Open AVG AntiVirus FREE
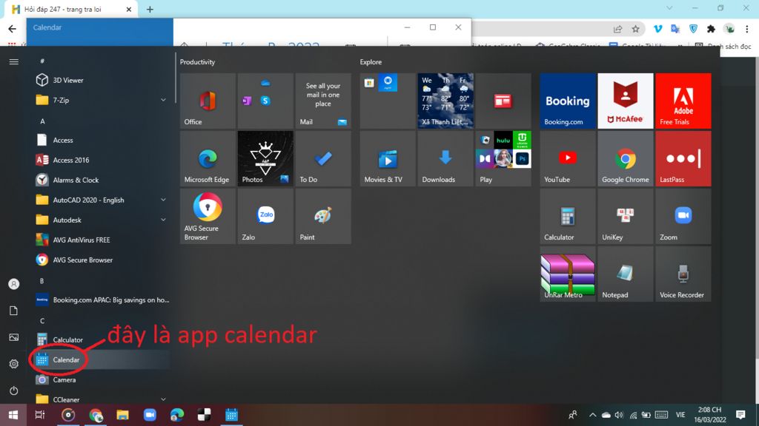759x426 pixels. point(101,240)
